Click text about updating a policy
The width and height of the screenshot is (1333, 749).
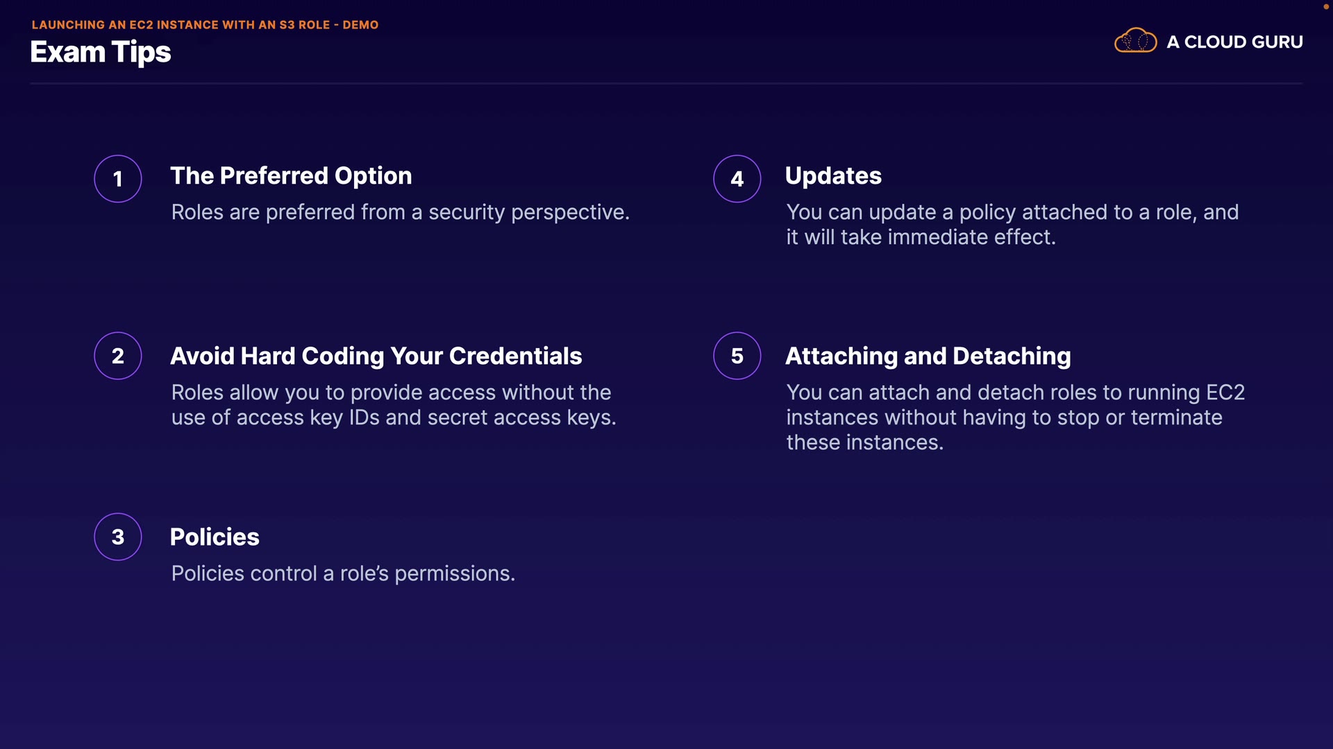point(1012,225)
